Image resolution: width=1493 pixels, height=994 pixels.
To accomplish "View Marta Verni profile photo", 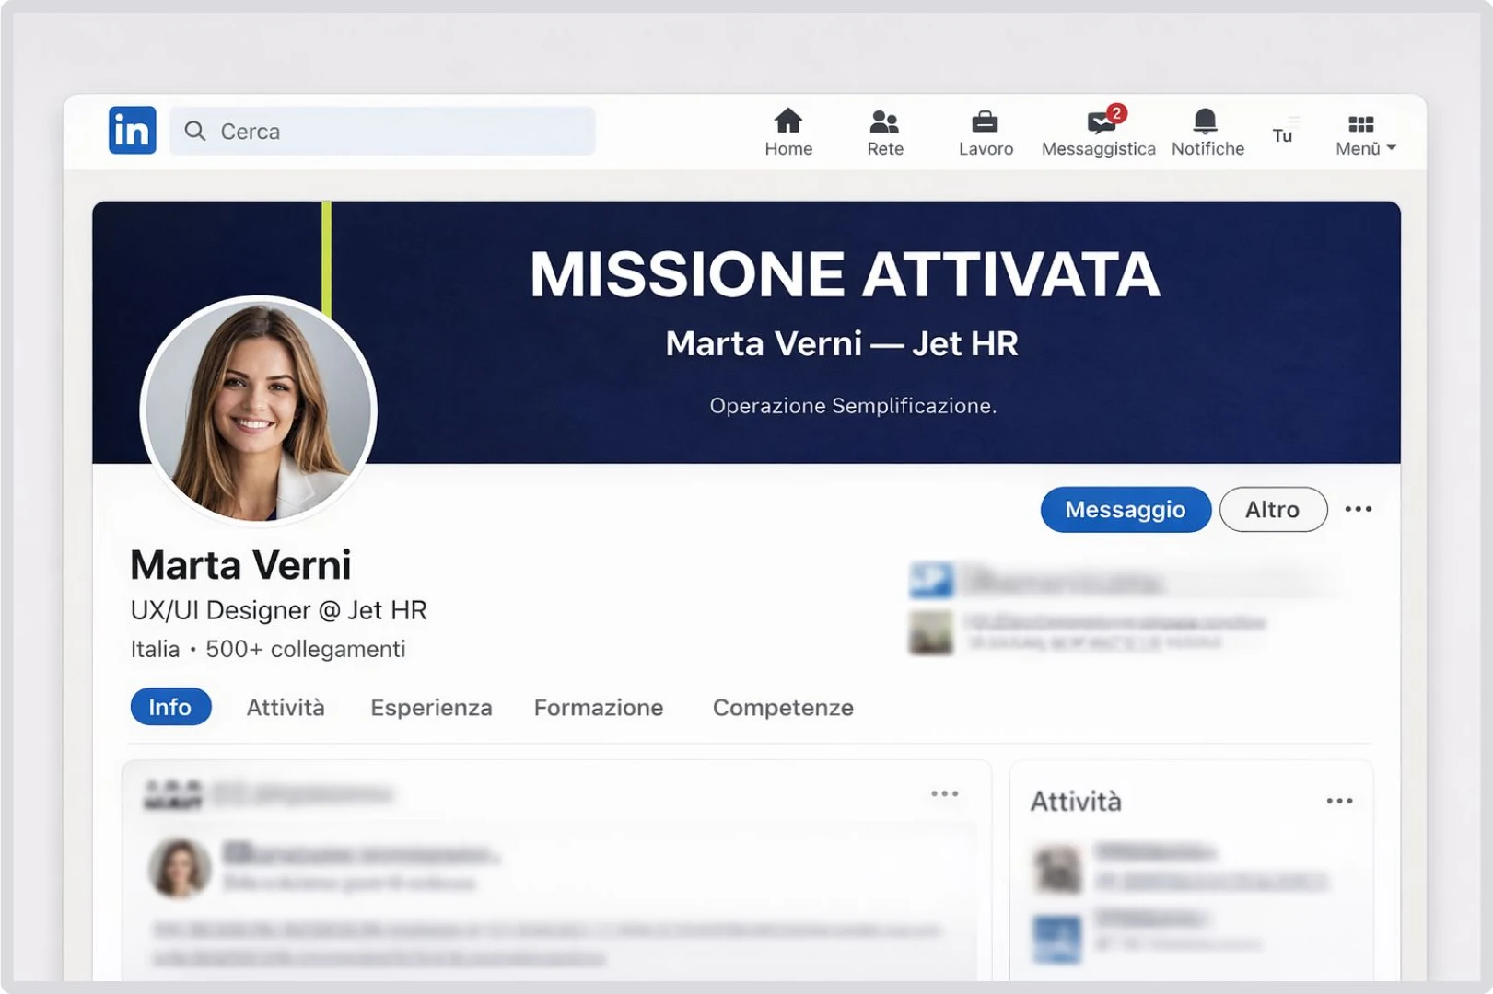I will tap(259, 410).
